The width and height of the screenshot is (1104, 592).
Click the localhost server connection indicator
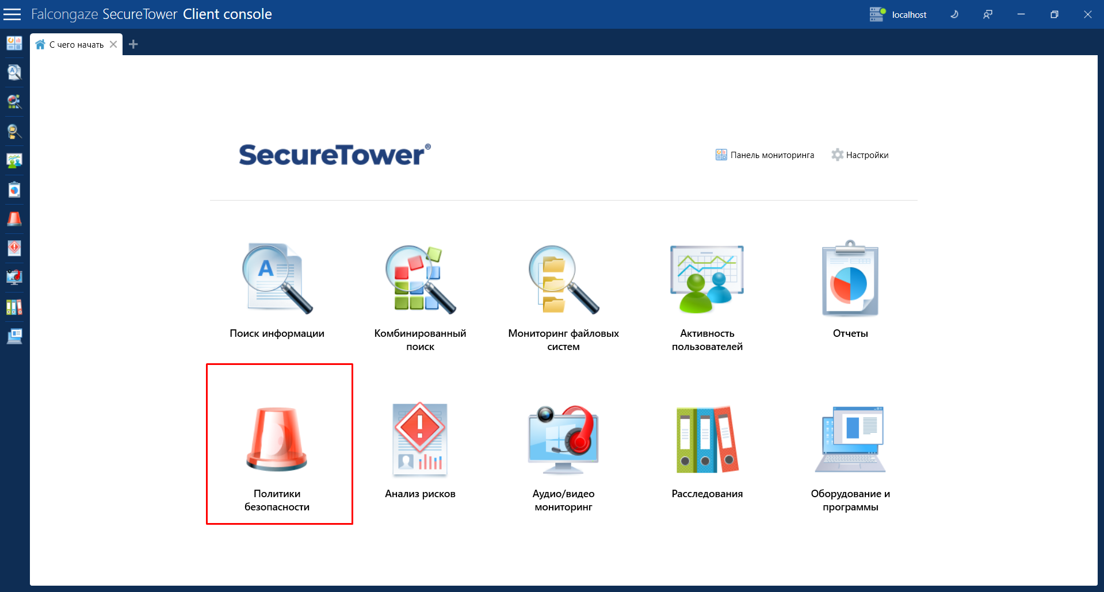click(898, 14)
